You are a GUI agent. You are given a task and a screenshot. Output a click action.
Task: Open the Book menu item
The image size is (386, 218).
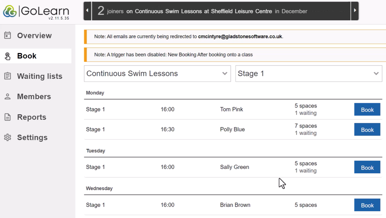pyautogui.click(x=27, y=56)
